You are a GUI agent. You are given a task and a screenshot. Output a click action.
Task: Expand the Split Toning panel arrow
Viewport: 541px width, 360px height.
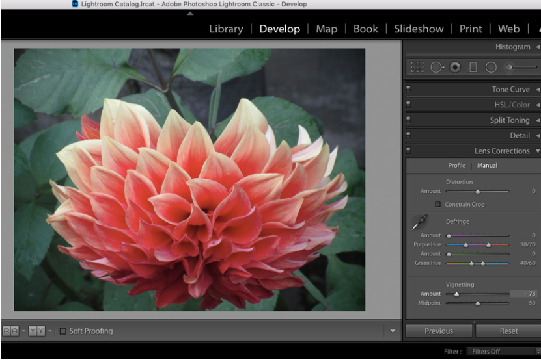[538, 120]
